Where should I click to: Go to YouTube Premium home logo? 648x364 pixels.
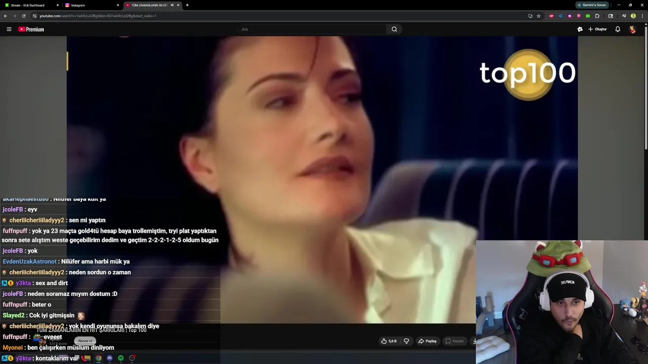pos(31,29)
